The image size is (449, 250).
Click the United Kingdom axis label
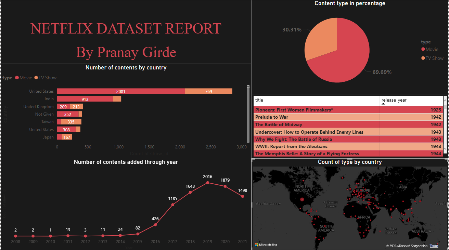click(38, 107)
